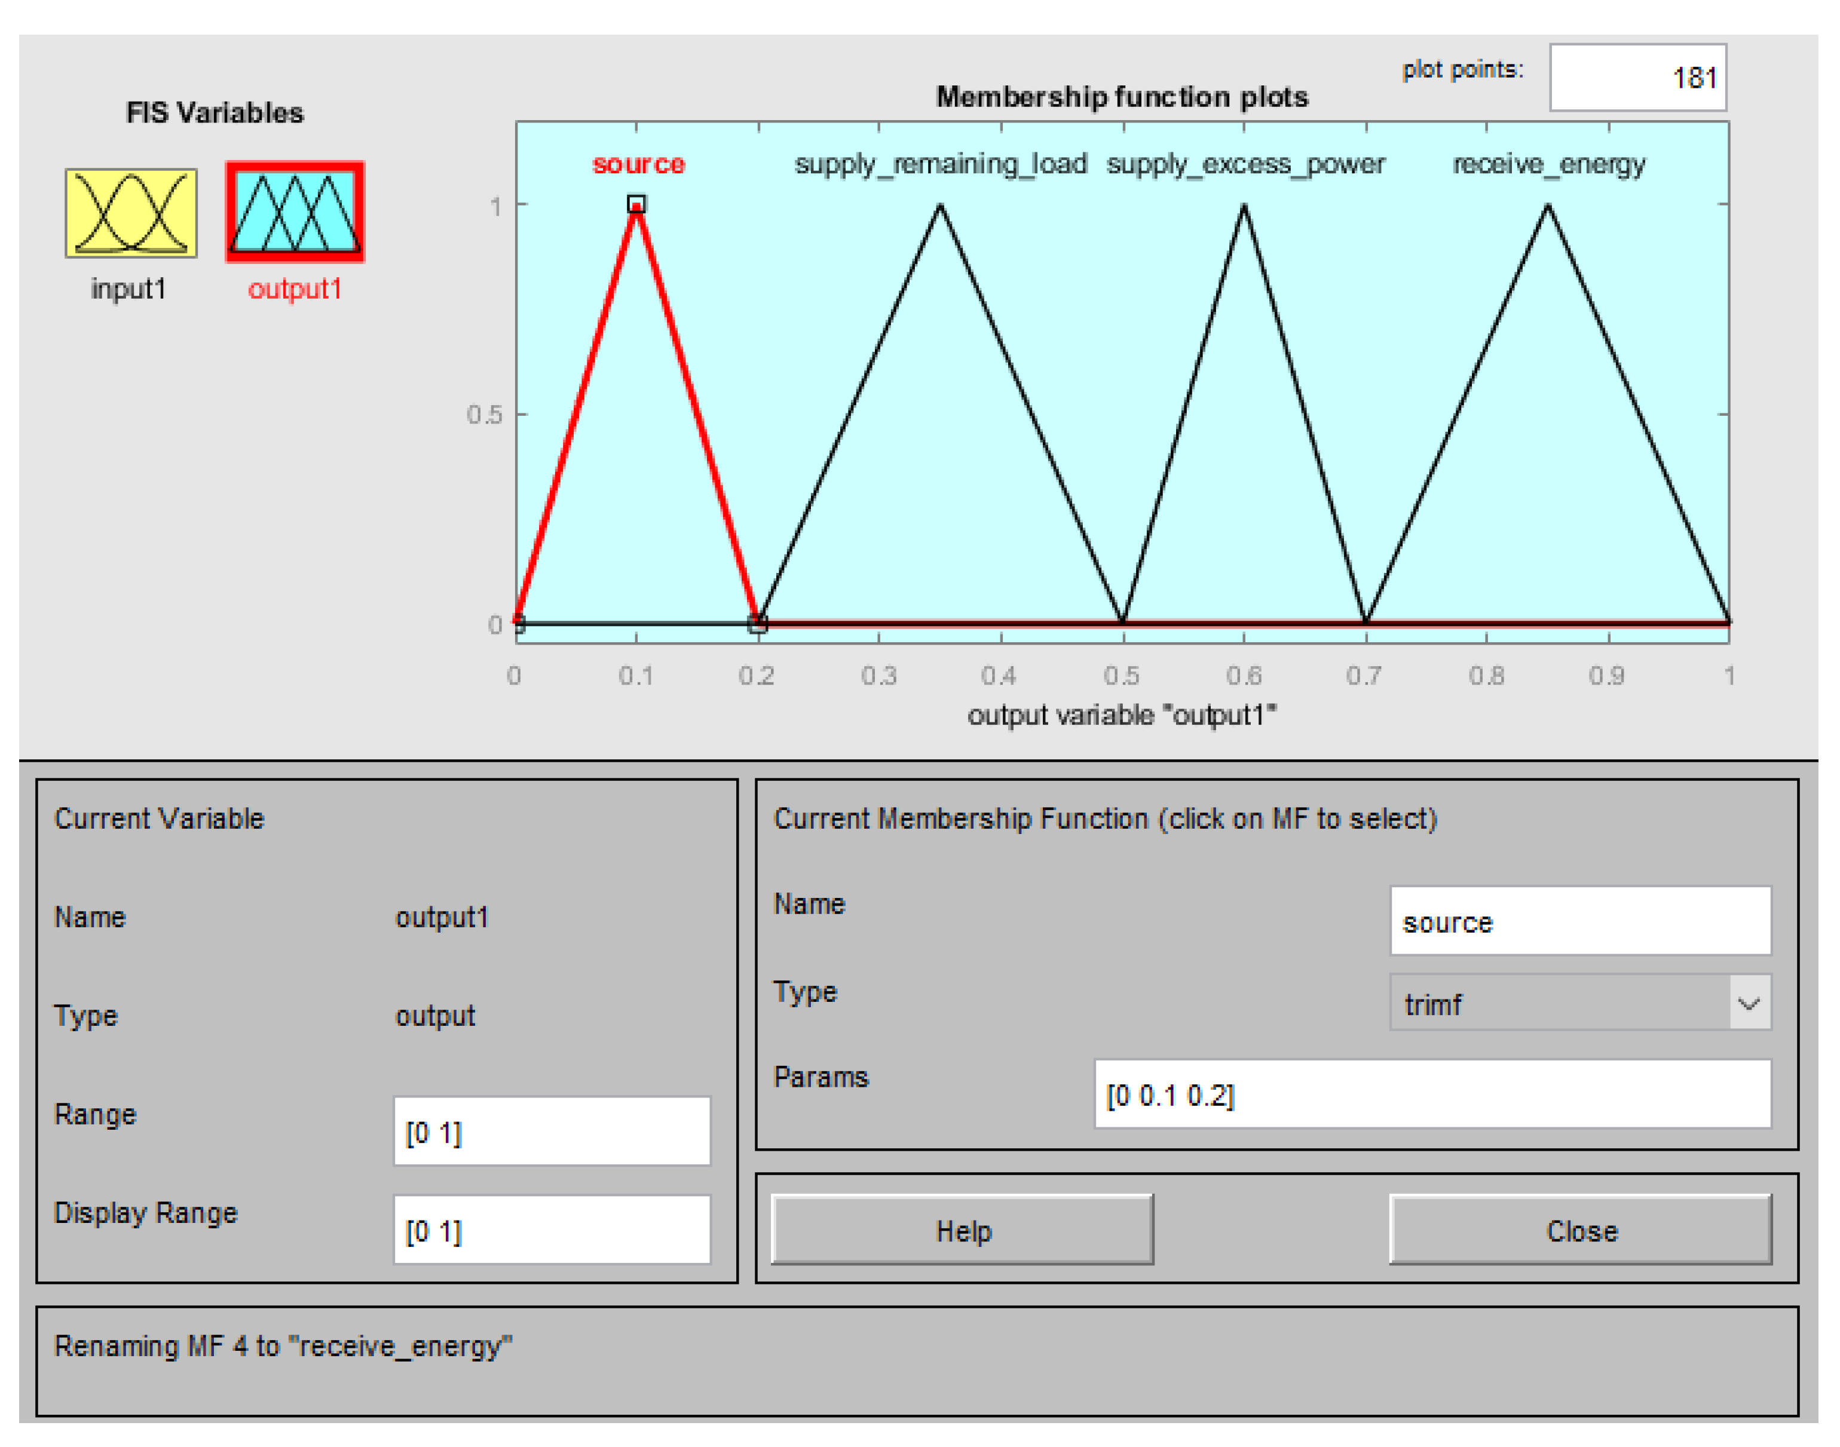
Task: Select the input1 variable icon
Action: [130, 213]
